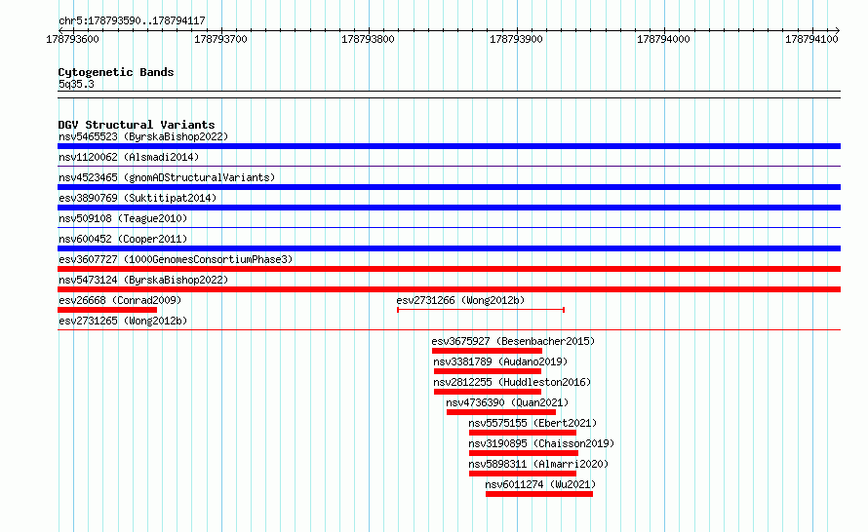868x532 pixels.
Task: Click the nsv5465523 (ByrskaBishop2022) label
Action: pos(143,136)
